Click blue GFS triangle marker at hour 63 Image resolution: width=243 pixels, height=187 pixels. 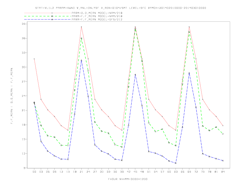176,163
